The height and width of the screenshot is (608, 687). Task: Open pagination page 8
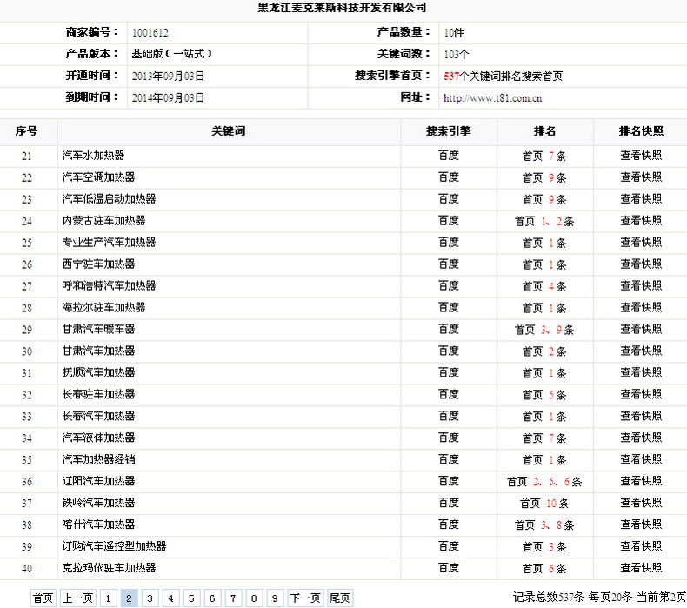254,598
